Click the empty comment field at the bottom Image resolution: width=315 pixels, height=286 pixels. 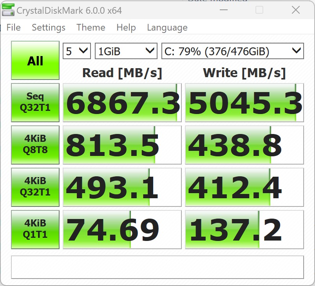coord(157,267)
